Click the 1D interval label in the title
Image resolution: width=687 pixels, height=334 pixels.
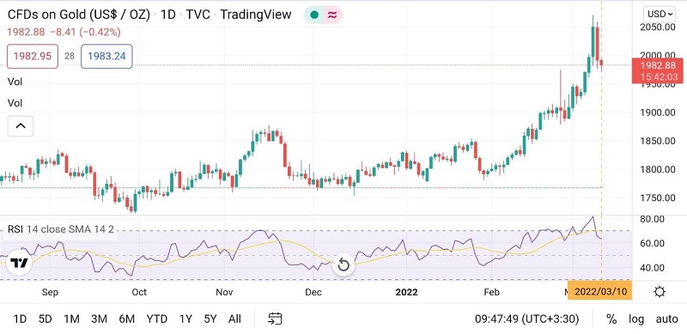point(167,15)
